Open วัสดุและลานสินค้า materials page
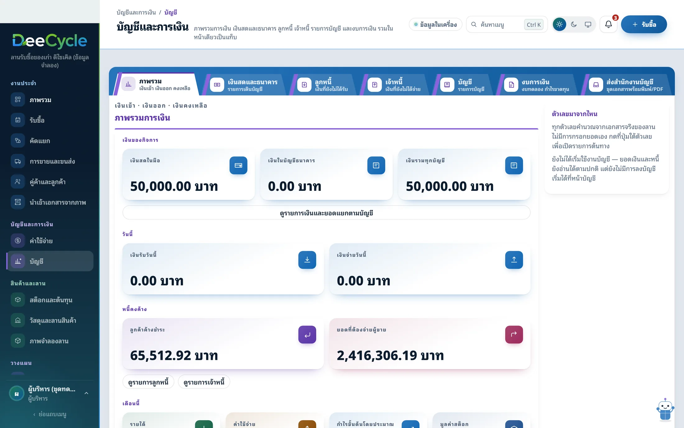Image resolution: width=684 pixels, height=428 pixels. (x=50, y=320)
